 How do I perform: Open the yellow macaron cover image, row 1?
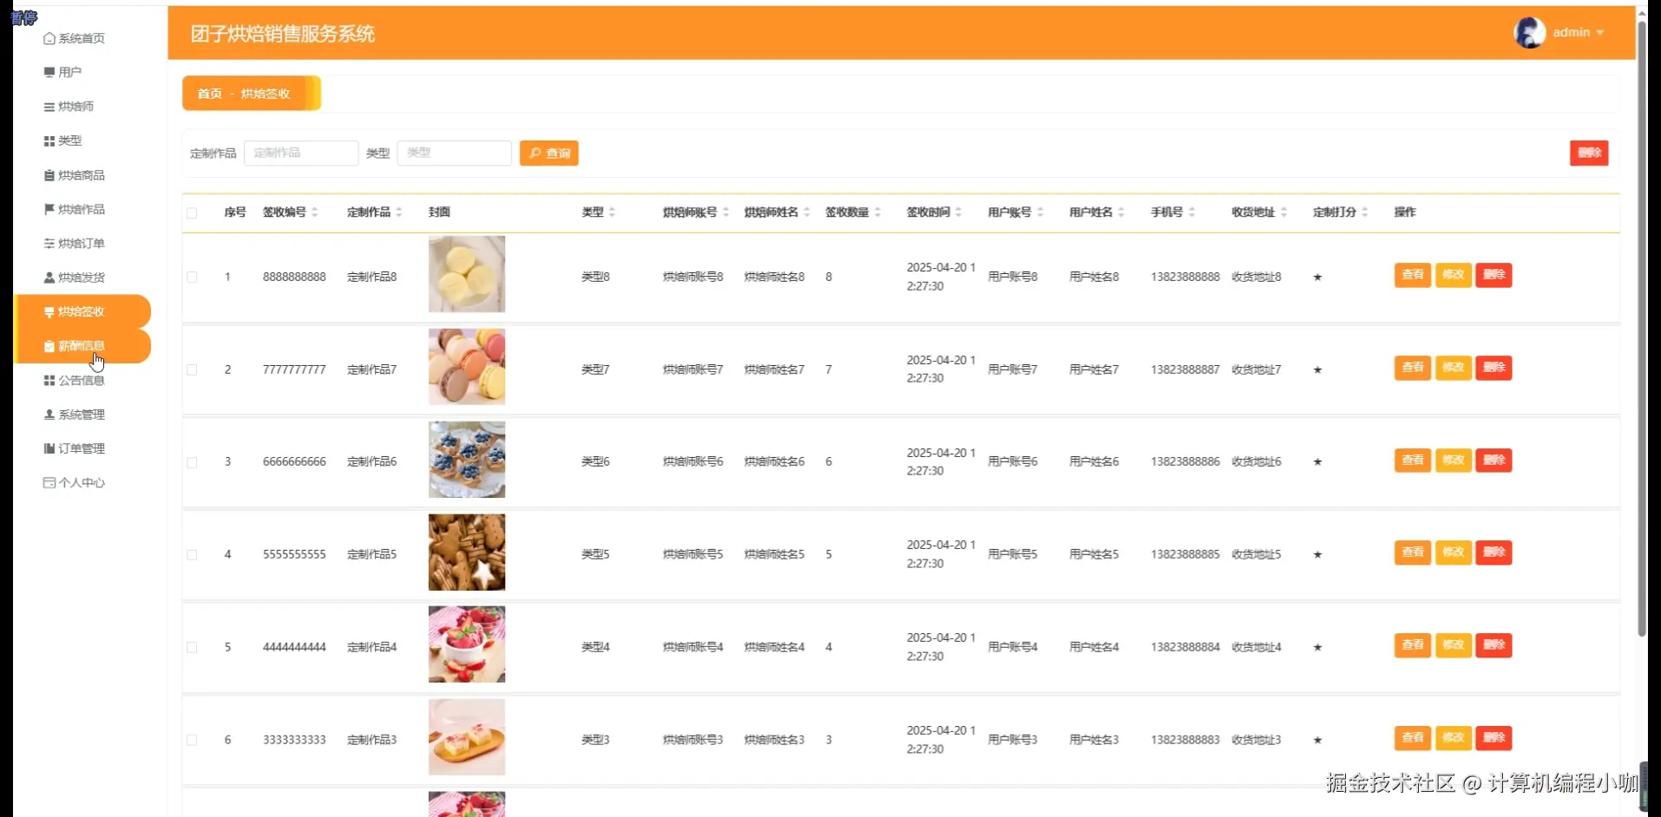point(467,274)
